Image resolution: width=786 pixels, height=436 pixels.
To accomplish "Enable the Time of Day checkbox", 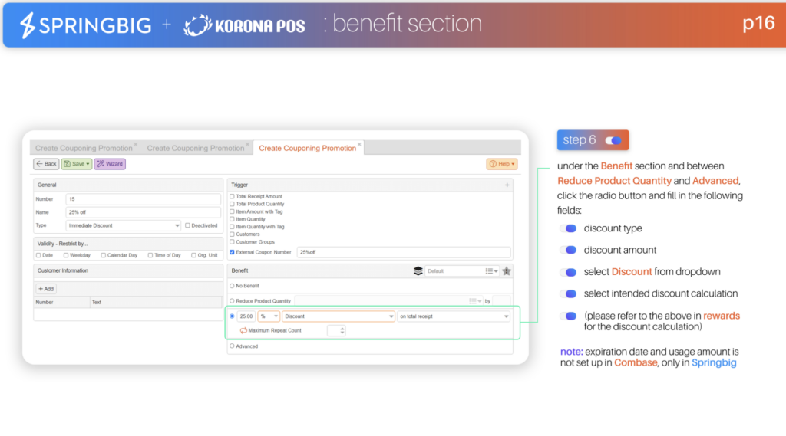I will (x=150, y=255).
